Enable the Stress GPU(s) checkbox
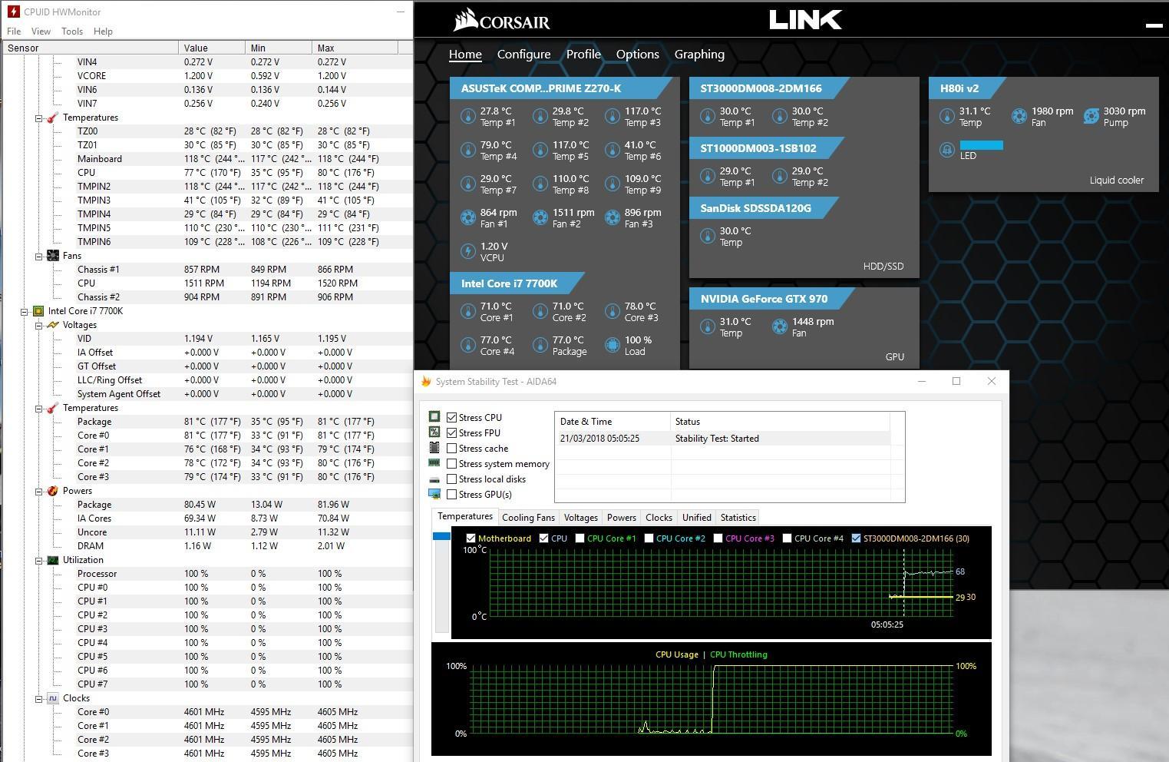This screenshot has height=762, width=1169. (x=452, y=495)
